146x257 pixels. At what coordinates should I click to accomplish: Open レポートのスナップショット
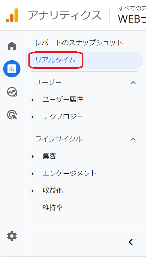[x=79, y=43]
